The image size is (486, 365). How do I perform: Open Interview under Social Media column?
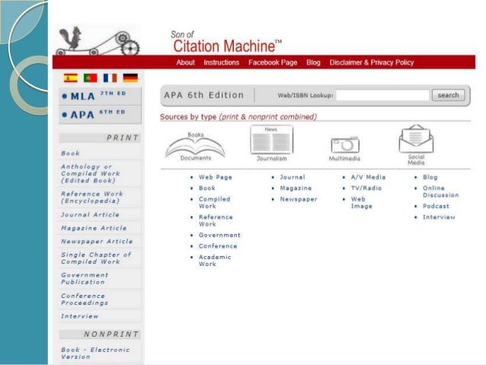tap(439, 217)
